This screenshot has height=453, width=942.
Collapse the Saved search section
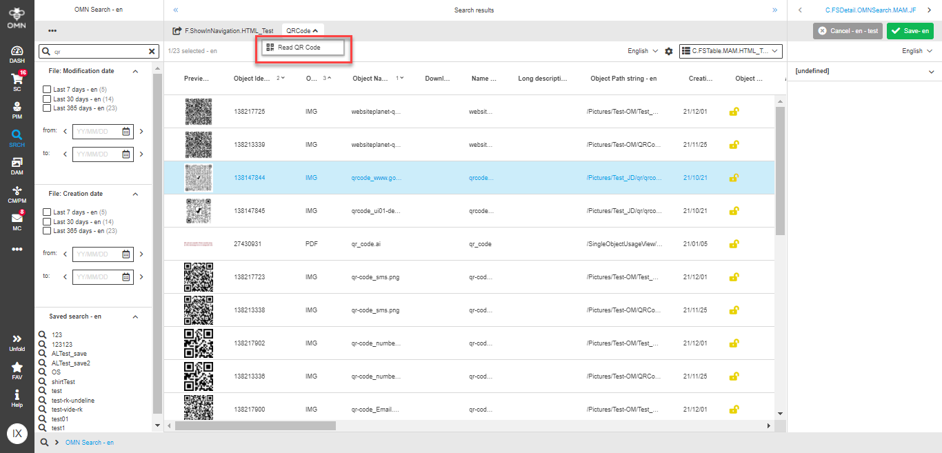pyautogui.click(x=136, y=316)
